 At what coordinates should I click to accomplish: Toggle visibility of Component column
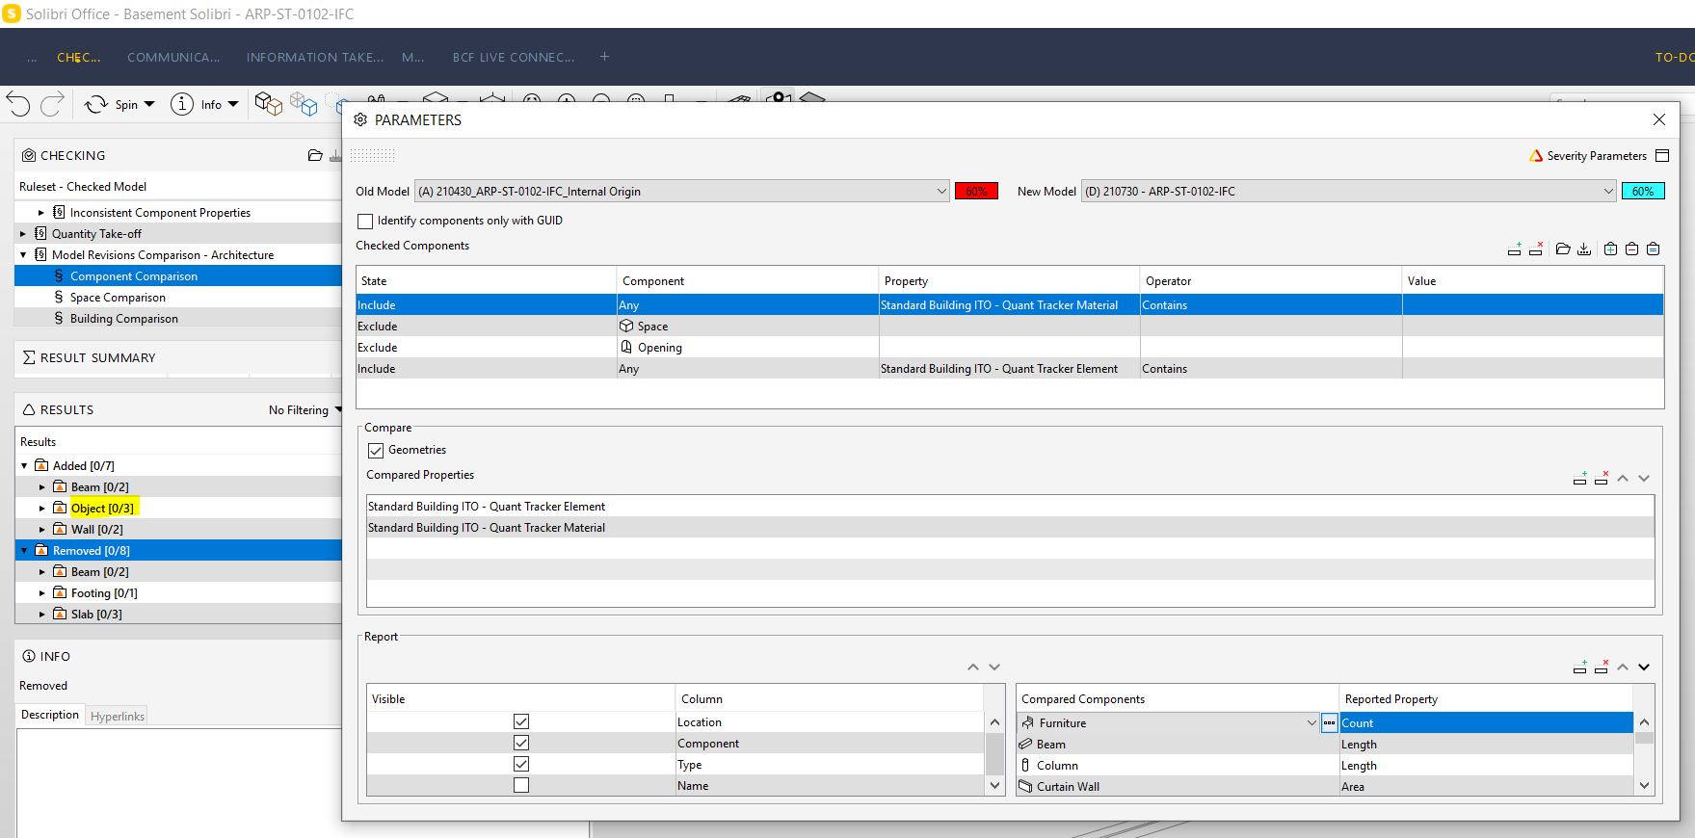click(x=521, y=743)
